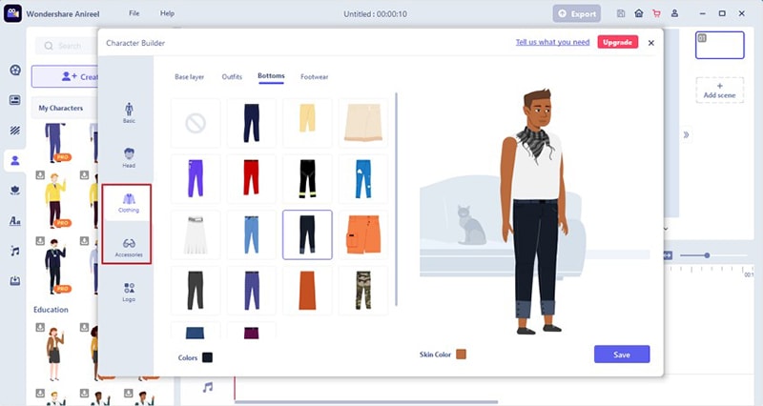The width and height of the screenshot is (763, 406).
Task: Choose the camouflage pants
Action: pyautogui.click(x=363, y=291)
